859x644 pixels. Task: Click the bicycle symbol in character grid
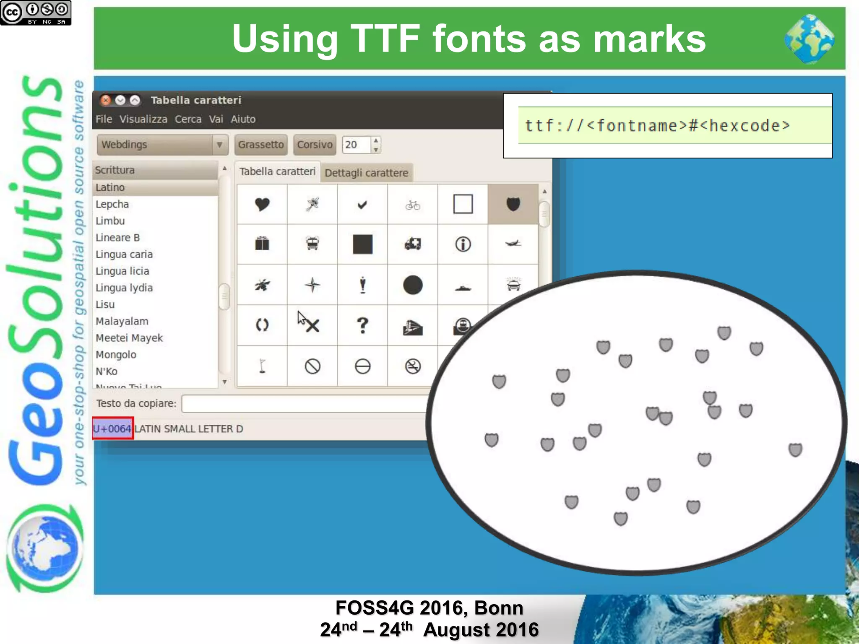[x=413, y=205]
